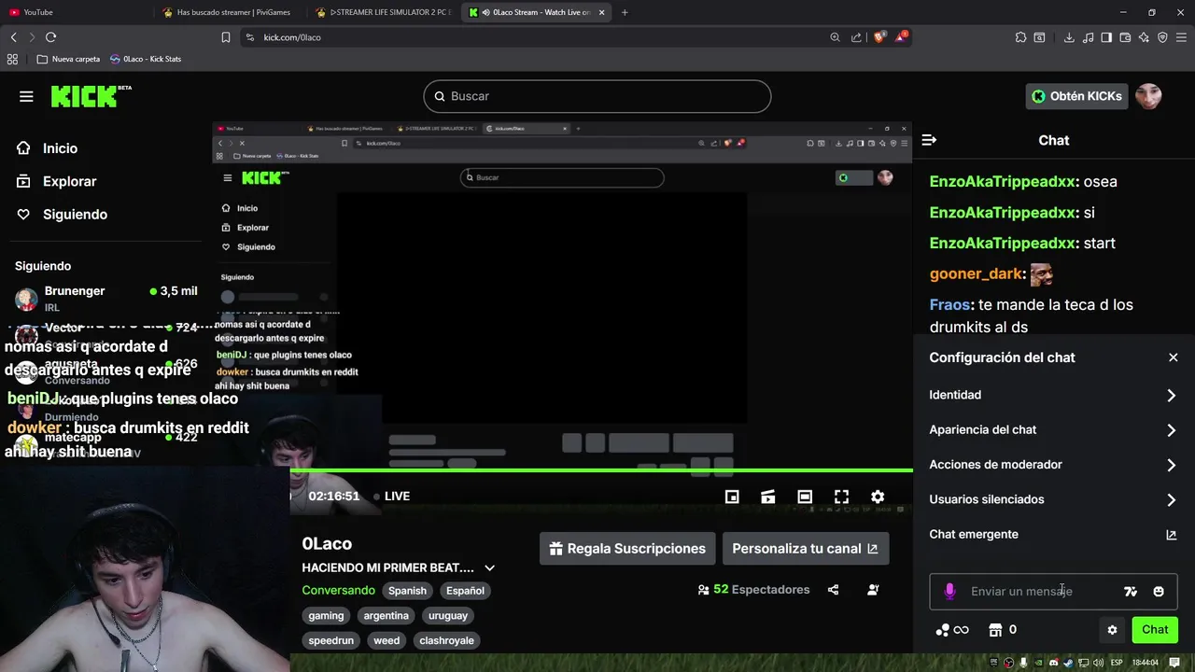Click channel points infinity icon
Image resolution: width=1195 pixels, height=672 pixels.
click(x=952, y=630)
